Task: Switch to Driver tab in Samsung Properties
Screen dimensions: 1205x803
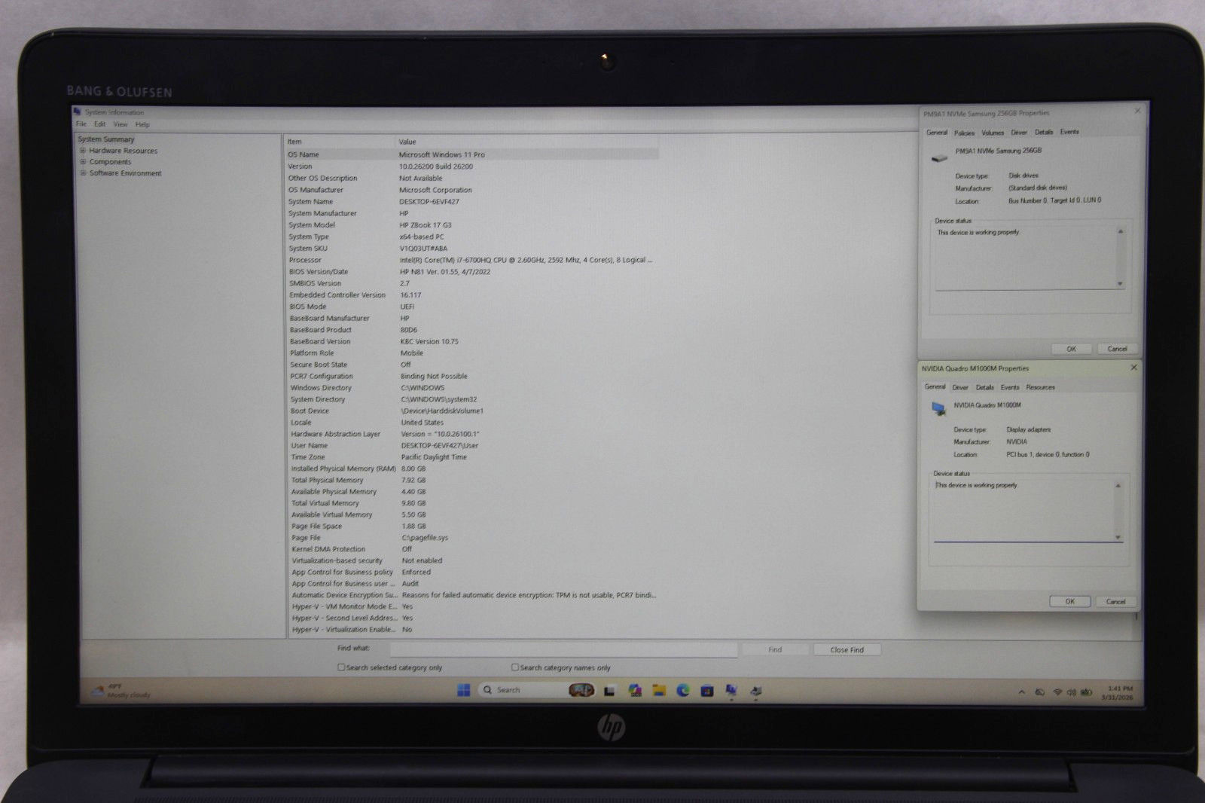Action: (x=1019, y=133)
